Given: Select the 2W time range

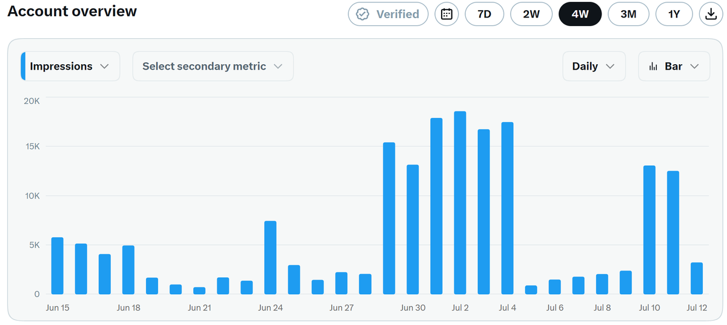Looking at the screenshot, I should click(531, 14).
